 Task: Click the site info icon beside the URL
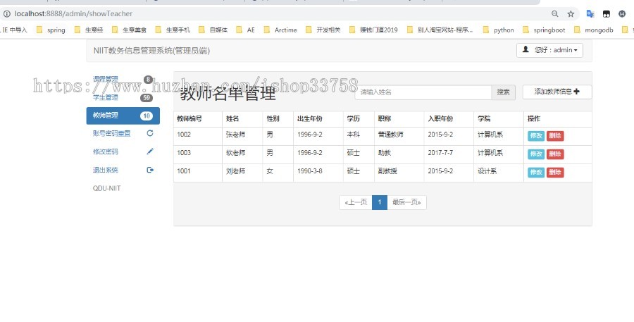point(6,14)
